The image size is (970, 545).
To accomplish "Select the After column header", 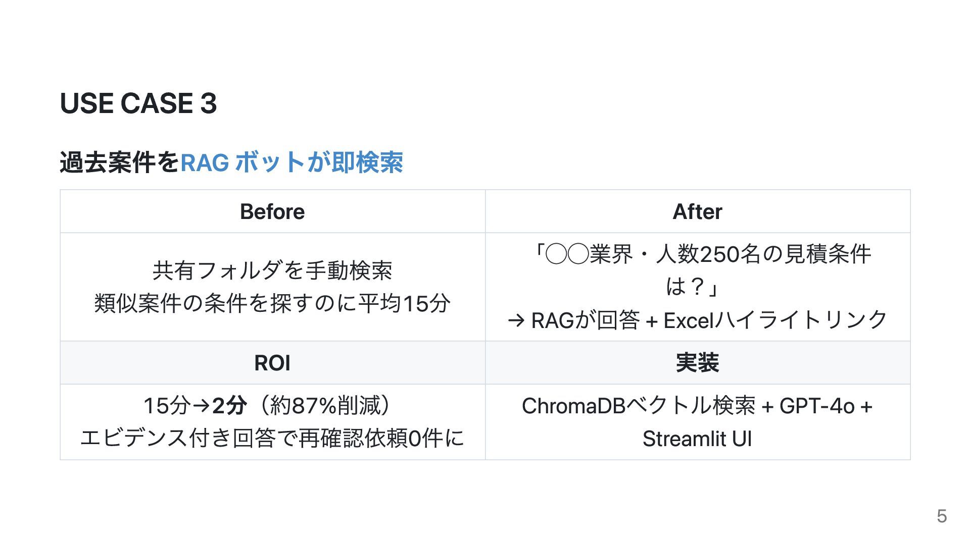I will pyautogui.click(x=698, y=211).
